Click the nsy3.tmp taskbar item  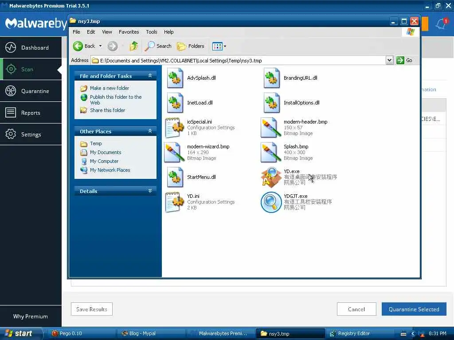[x=290, y=333]
